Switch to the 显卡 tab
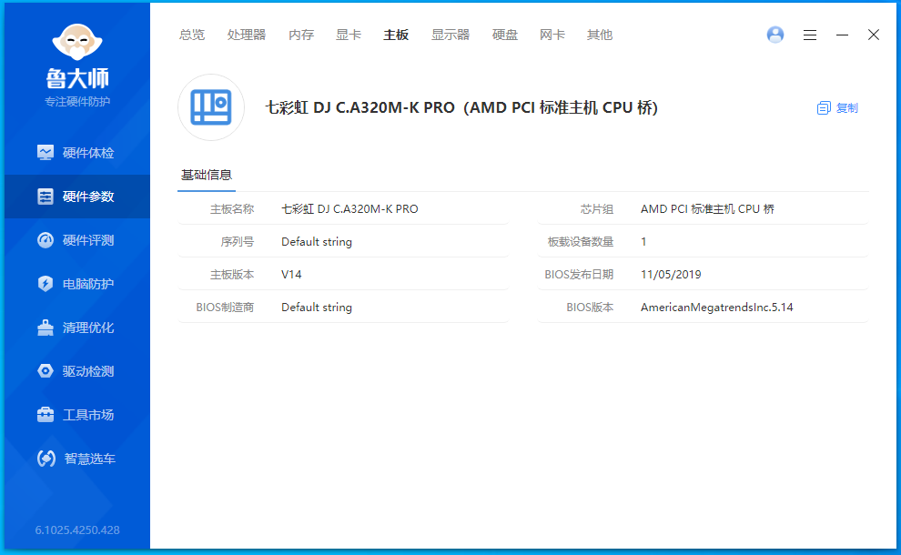 [x=349, y=35]
